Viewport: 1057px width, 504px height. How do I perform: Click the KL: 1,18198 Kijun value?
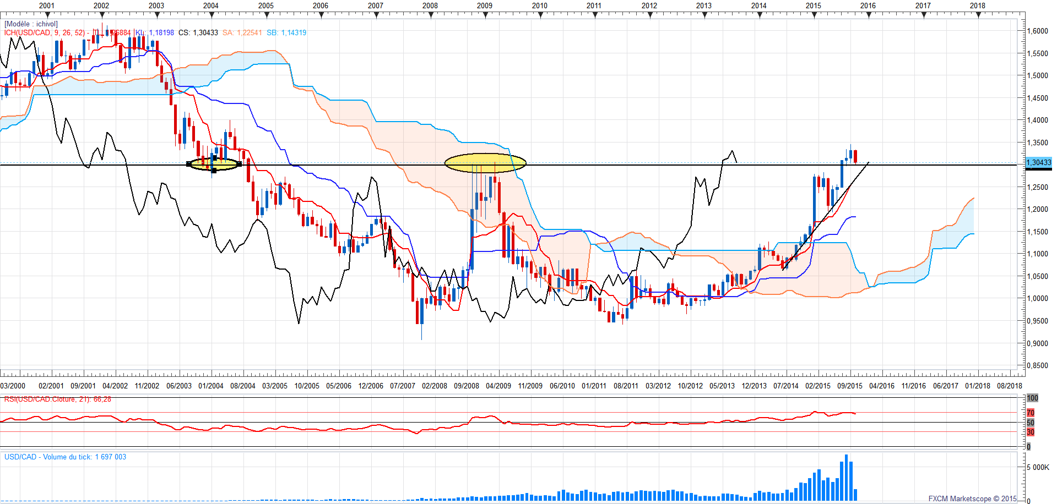coord(155,32)
